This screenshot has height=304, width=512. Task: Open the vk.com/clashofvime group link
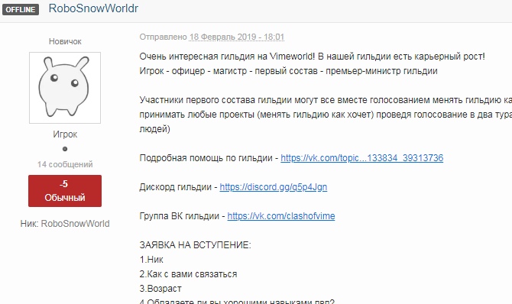click(x=281, y=216)
